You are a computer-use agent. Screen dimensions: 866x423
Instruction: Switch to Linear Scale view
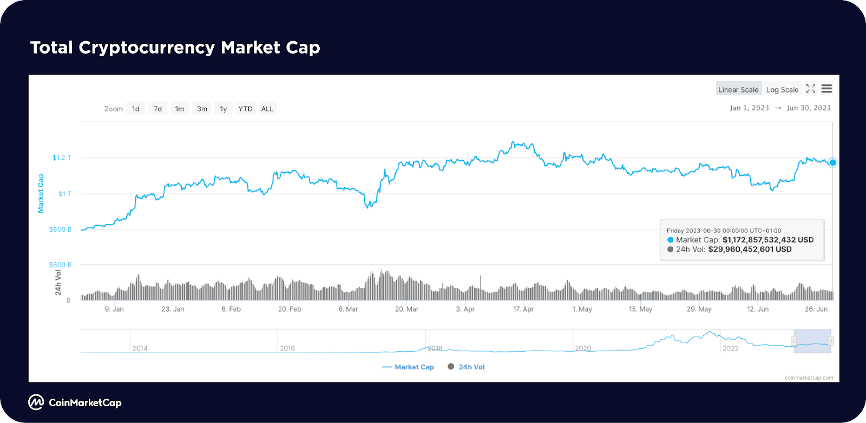738,89
